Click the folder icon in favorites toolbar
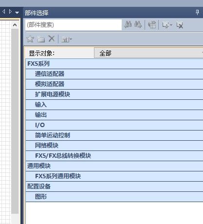The height and width of the screenshot is (224, 203). coord(41,39)
